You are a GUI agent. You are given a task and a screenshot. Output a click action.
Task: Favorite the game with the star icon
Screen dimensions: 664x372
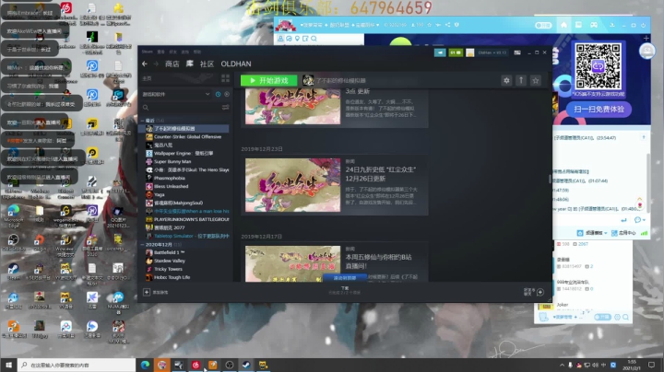coord(535,80)
